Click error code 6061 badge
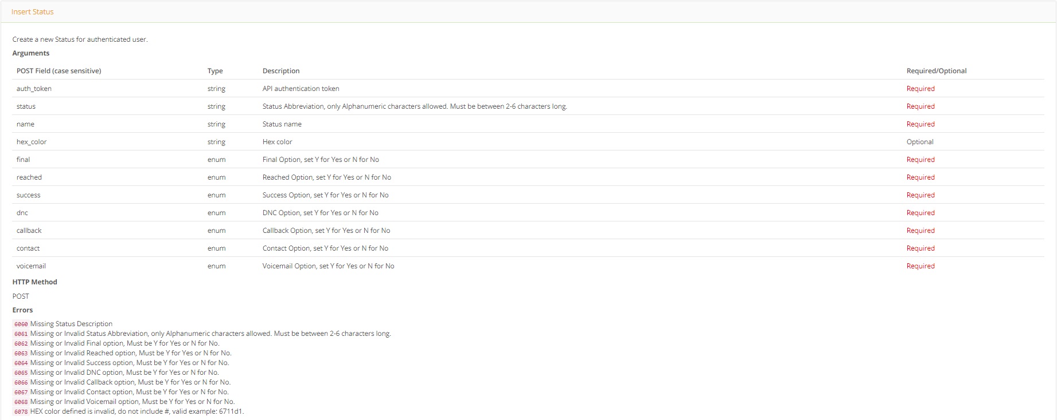This screenshot has height=420, width=1057. pyautogui.click(x=21, y=334)
